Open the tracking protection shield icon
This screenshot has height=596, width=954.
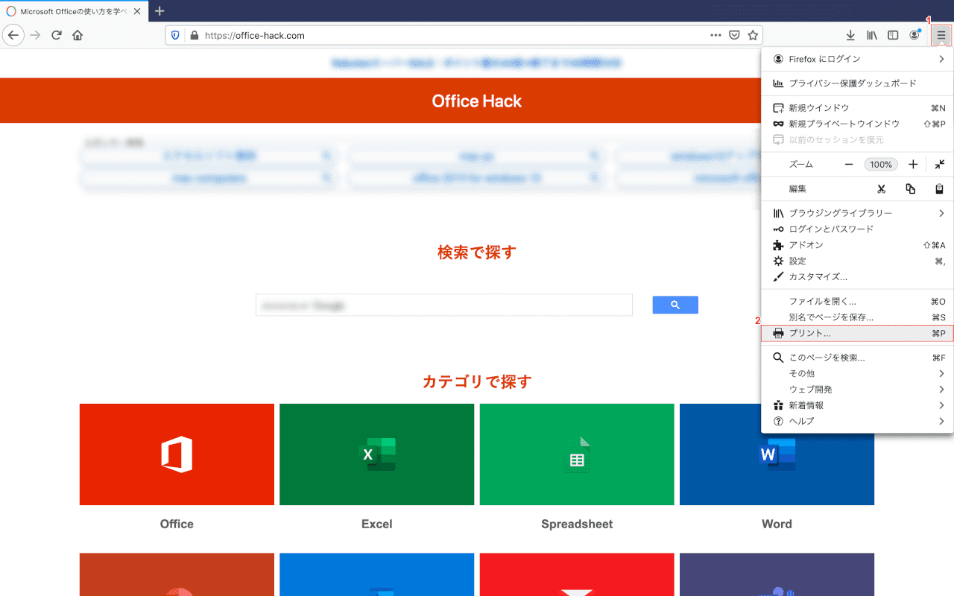176,35
